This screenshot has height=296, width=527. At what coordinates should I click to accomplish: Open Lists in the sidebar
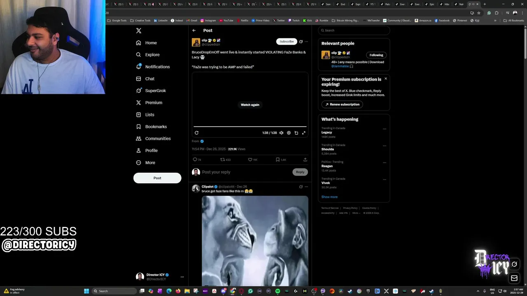point(145,115)
